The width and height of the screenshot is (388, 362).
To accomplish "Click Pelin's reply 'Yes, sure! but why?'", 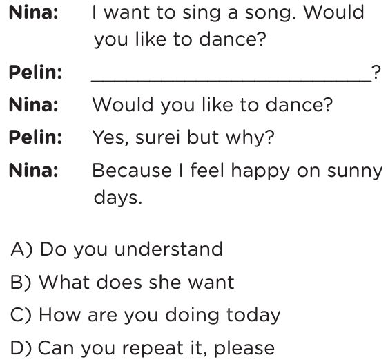I will (x=184, y=138).
